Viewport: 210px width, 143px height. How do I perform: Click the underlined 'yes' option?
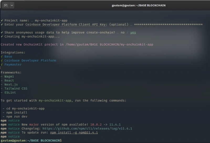133,32
